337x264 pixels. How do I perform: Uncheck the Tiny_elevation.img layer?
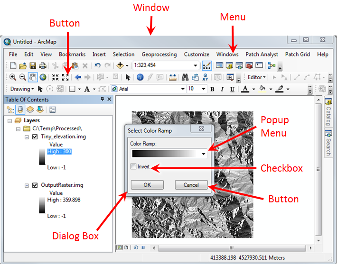coord(35,137)
